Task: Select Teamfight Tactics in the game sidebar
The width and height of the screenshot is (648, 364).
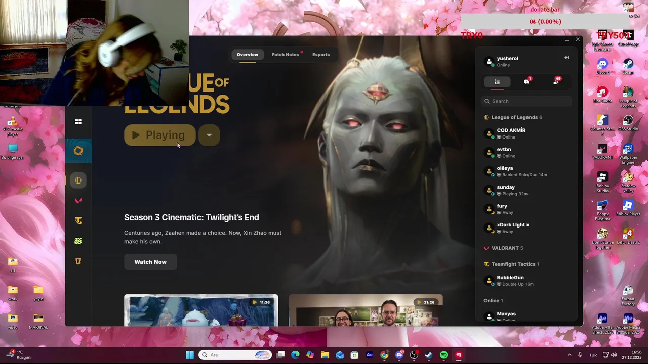Action: (78, 221)
